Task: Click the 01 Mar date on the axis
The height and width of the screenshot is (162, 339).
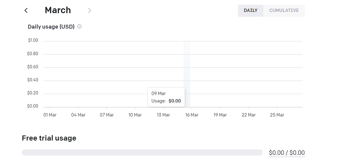Action: [50, 115]
